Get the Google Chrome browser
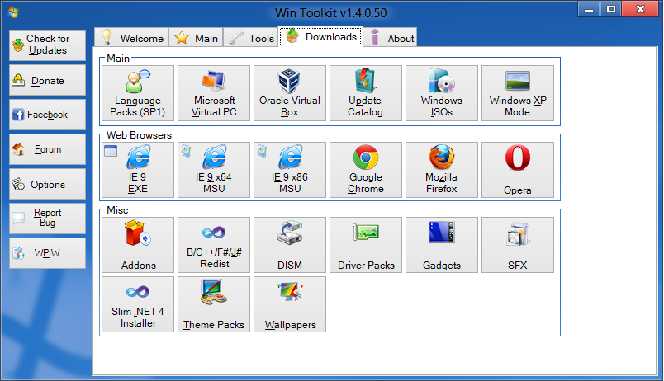This screenshot has width=664, height=381. [366, 170]
